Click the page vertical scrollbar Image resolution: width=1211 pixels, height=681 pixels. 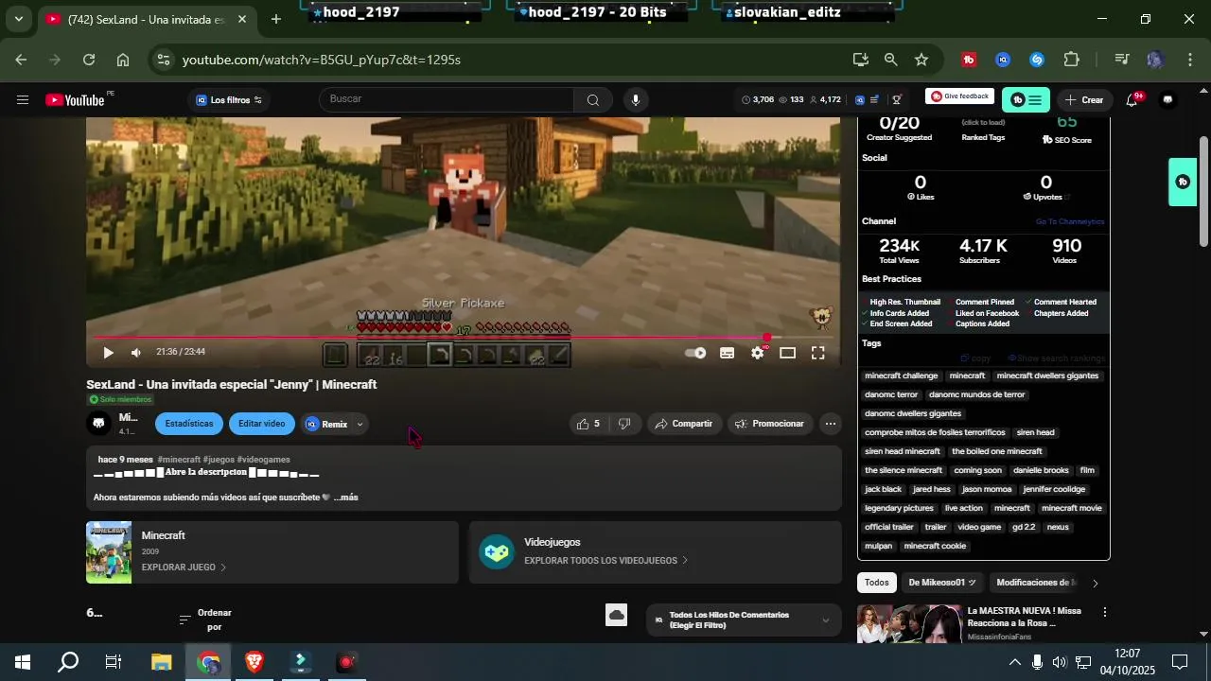(x=1203, y=191)
